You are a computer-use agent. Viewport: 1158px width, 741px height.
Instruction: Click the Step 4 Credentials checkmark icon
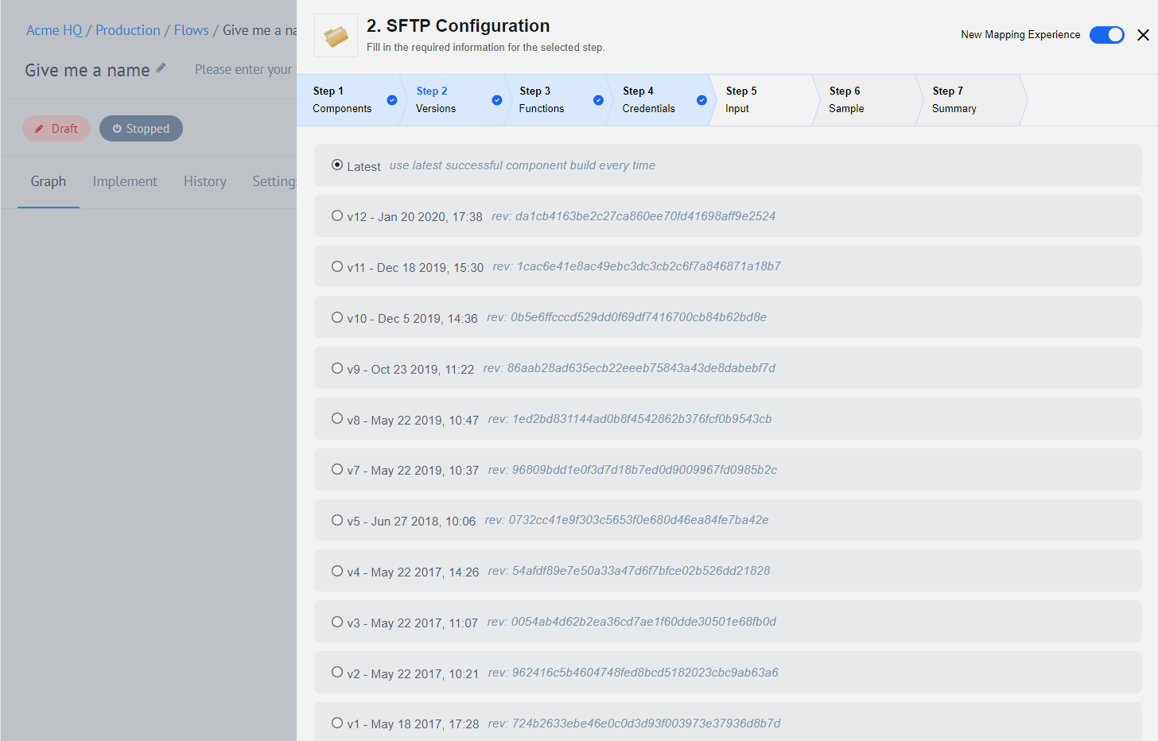click(x=701, y=100)
